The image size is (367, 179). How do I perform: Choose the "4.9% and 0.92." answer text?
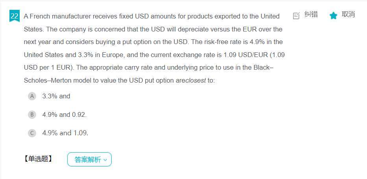65,114
